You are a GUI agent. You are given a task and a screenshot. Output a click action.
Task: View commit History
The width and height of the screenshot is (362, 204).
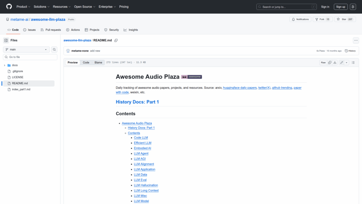click(x=350, y=51)
